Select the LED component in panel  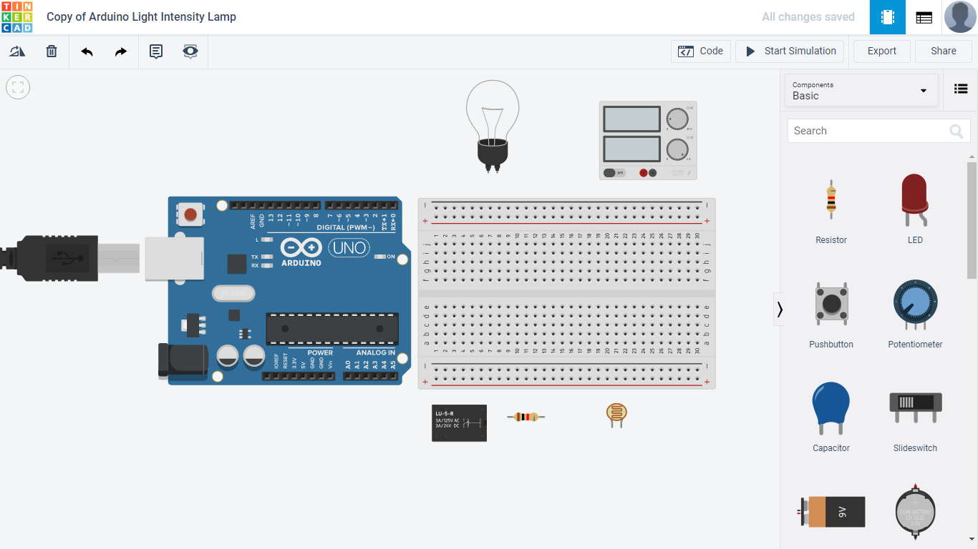click(915, 209)
